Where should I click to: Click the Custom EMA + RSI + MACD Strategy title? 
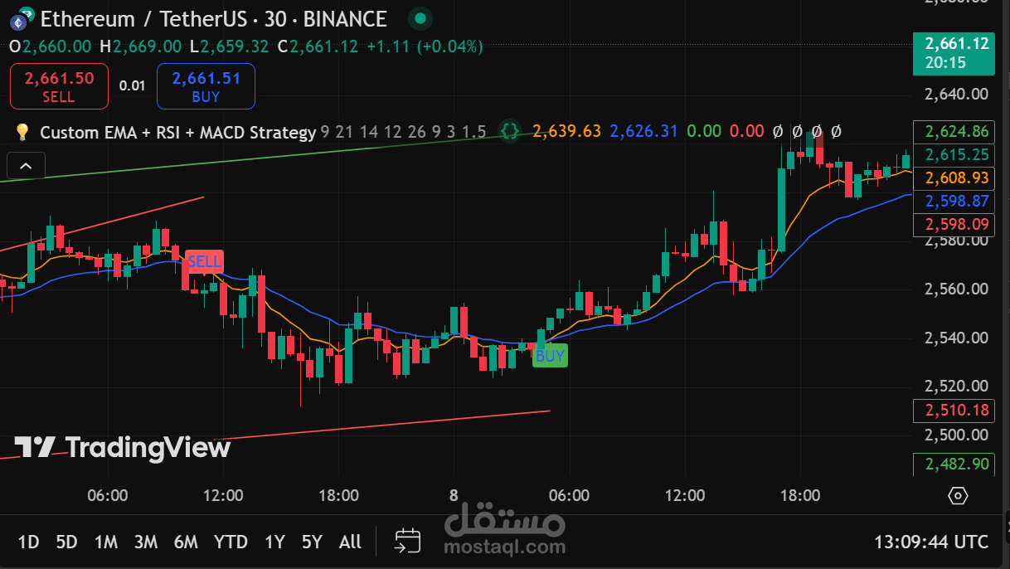tap(177, 131)
